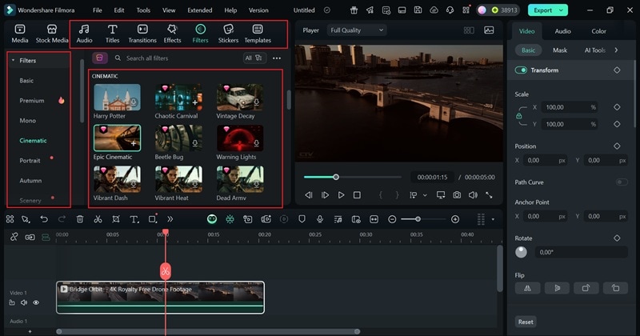Toggle the link clips icon in timeline

(14, 238)
